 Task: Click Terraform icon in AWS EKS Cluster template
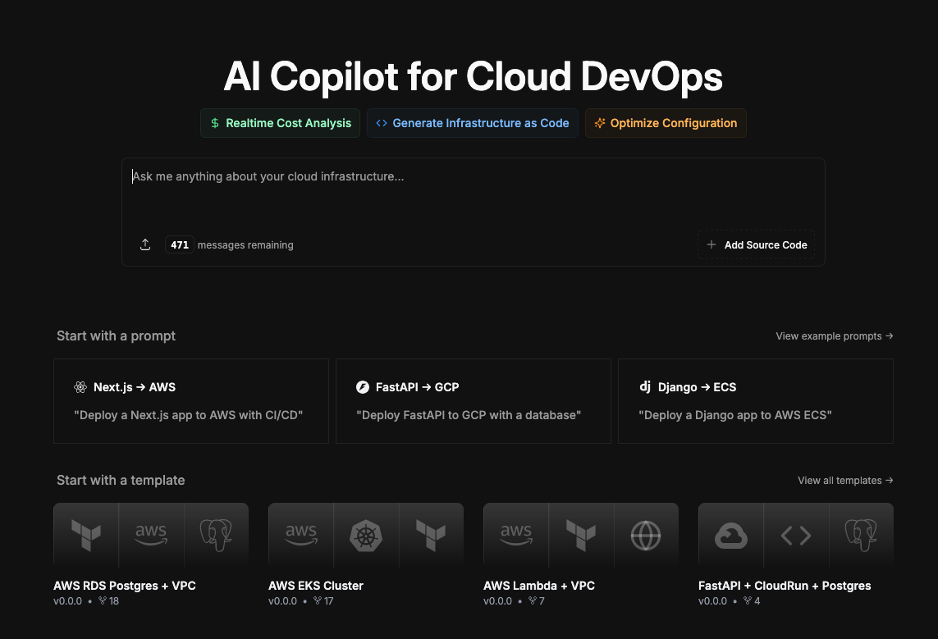(x=431, y=535)
